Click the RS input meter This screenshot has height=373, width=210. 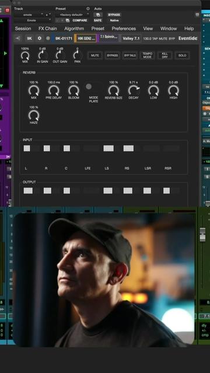click(132, 149)
